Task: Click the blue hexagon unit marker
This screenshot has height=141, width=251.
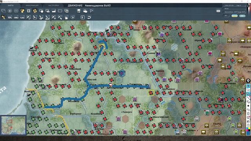Action: pyautogui.click(x=122, y=73)
